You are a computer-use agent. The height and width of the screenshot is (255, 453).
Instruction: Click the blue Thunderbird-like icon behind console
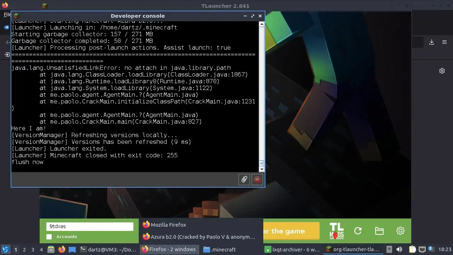point(6,27)
